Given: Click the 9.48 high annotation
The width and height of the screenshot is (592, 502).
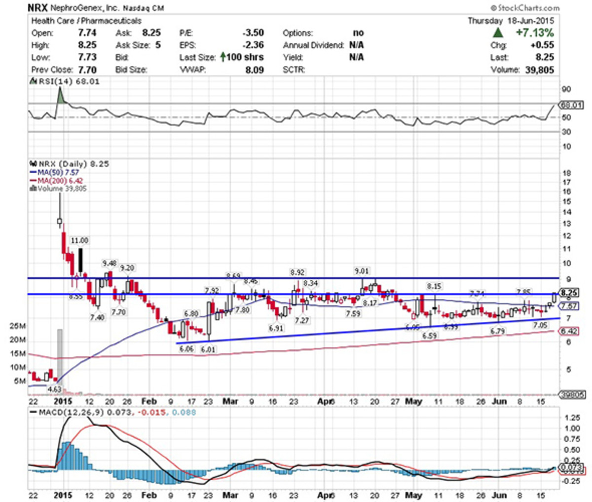Looking at the screenshot, I should [x=110, y=263].
